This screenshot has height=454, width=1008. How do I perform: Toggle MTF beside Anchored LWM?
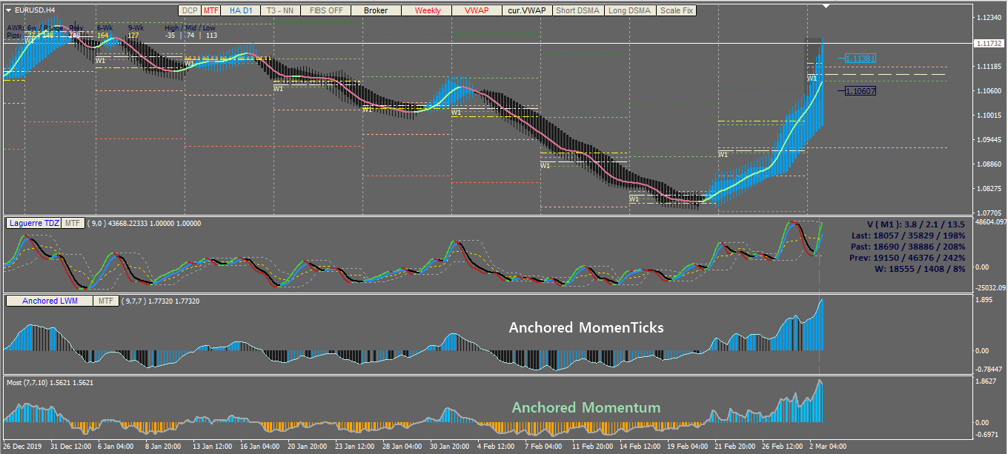106,301
